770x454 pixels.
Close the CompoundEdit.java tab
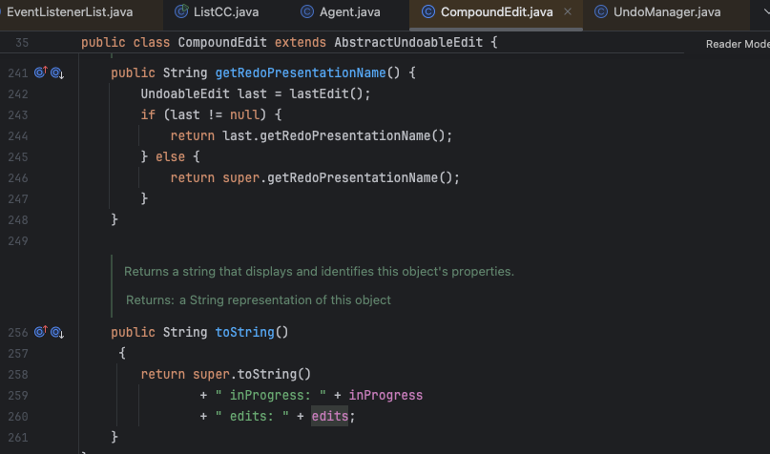pyautogui.click(x=569, y=12)
